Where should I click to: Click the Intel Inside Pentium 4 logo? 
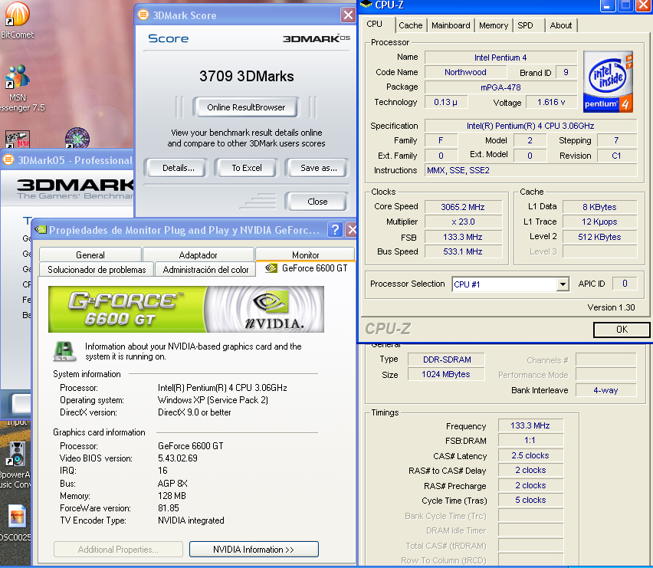click(609, 81)
